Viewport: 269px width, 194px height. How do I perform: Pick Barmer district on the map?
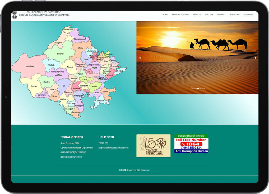34,86
